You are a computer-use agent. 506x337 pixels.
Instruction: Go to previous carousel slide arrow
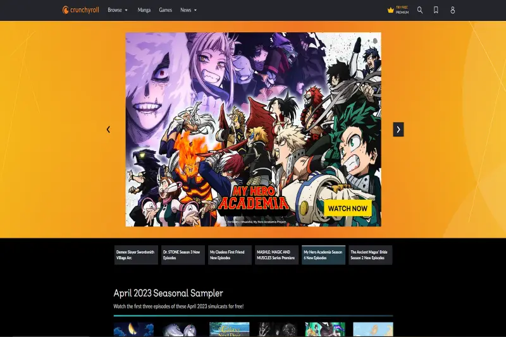tap(108, 130)
